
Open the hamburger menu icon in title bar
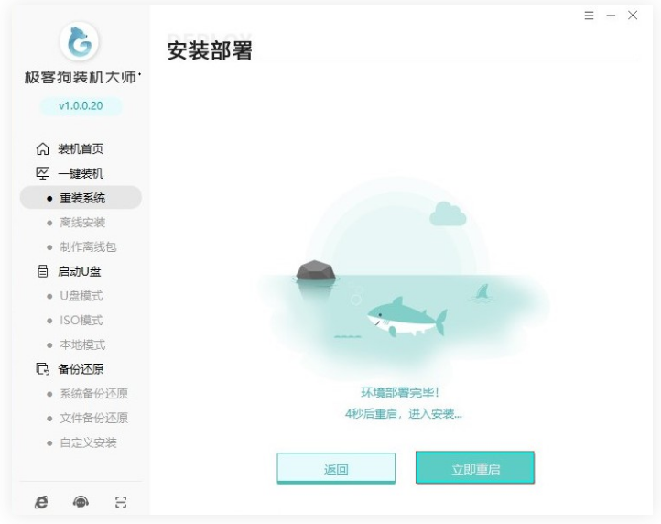coord(589,16)
